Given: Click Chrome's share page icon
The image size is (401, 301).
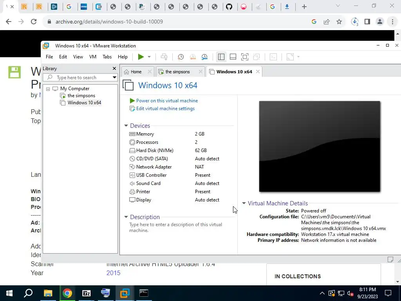Looking at the screenshot, I should coord(327,22).
